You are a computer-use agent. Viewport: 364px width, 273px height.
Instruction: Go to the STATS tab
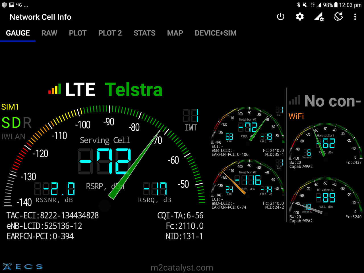[x=144, y=33]
